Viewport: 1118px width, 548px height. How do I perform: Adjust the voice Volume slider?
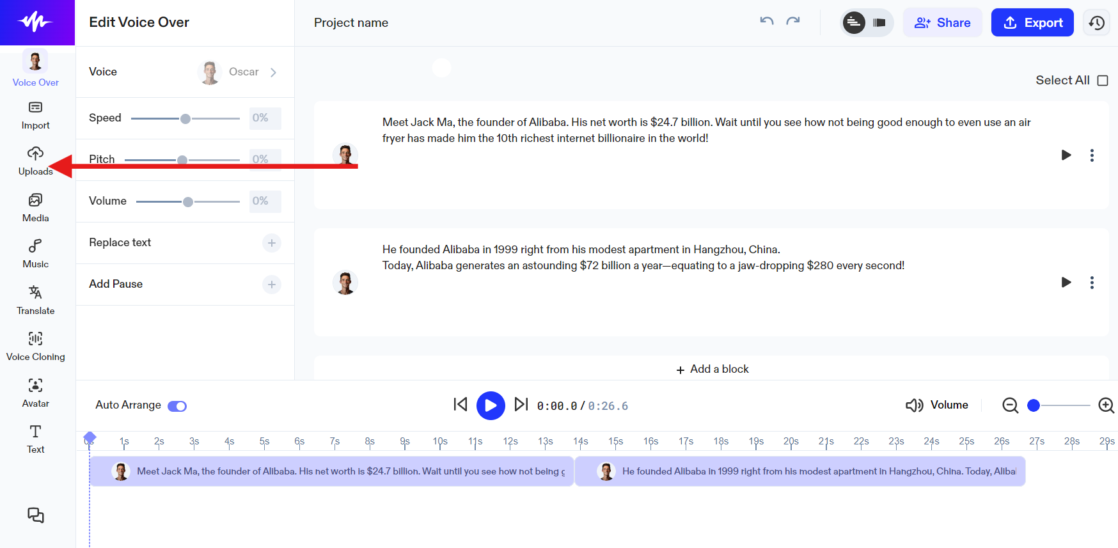[188, 201]
